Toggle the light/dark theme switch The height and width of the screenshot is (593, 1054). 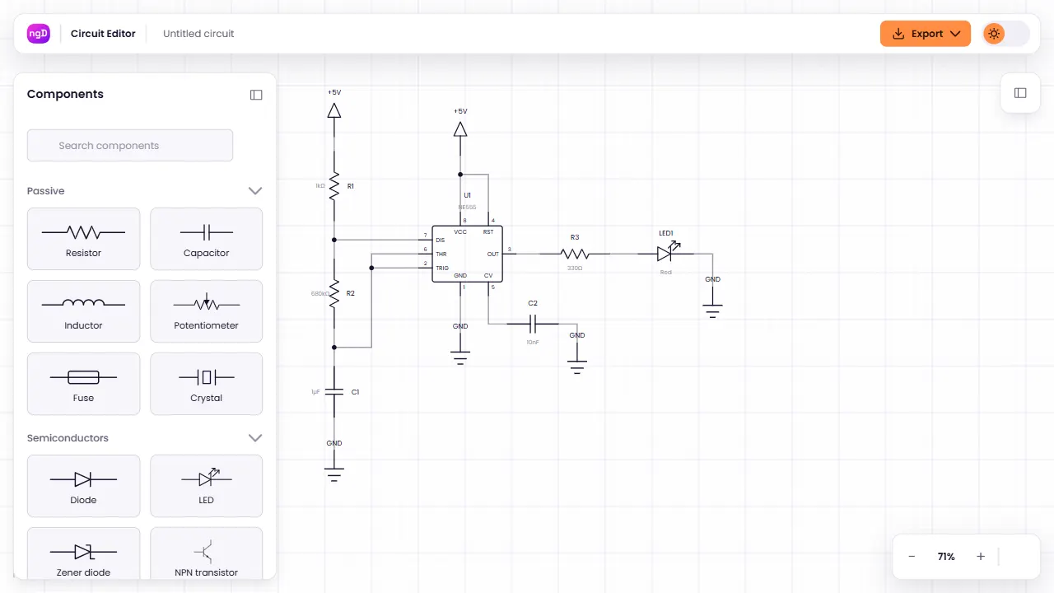pos(1005,34)
